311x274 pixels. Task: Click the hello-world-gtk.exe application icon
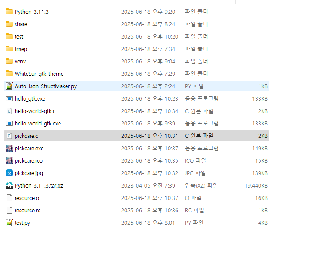point(9,123)
